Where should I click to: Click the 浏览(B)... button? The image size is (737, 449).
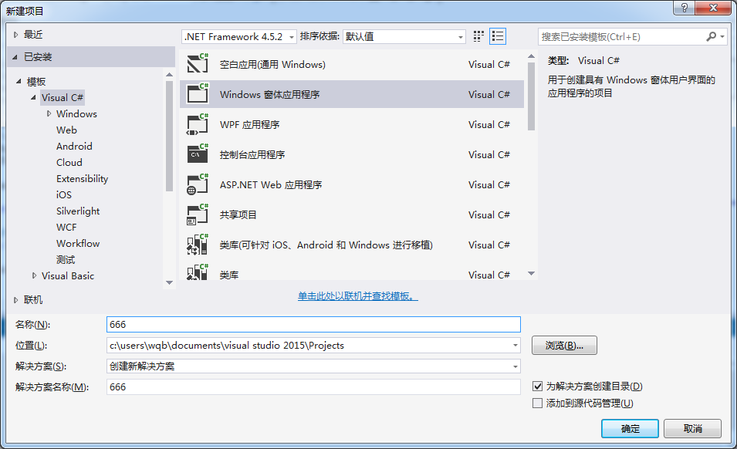coord(564,345)
